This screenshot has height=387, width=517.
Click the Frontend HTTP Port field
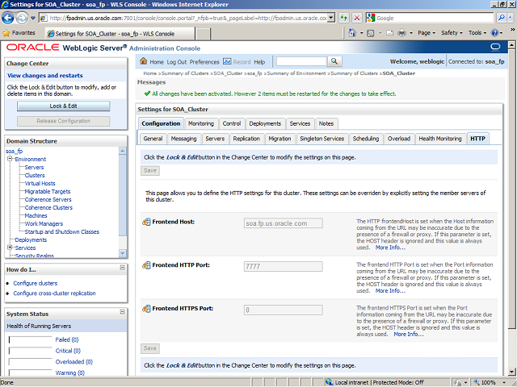pyautogui.click(x=283, y=266)
